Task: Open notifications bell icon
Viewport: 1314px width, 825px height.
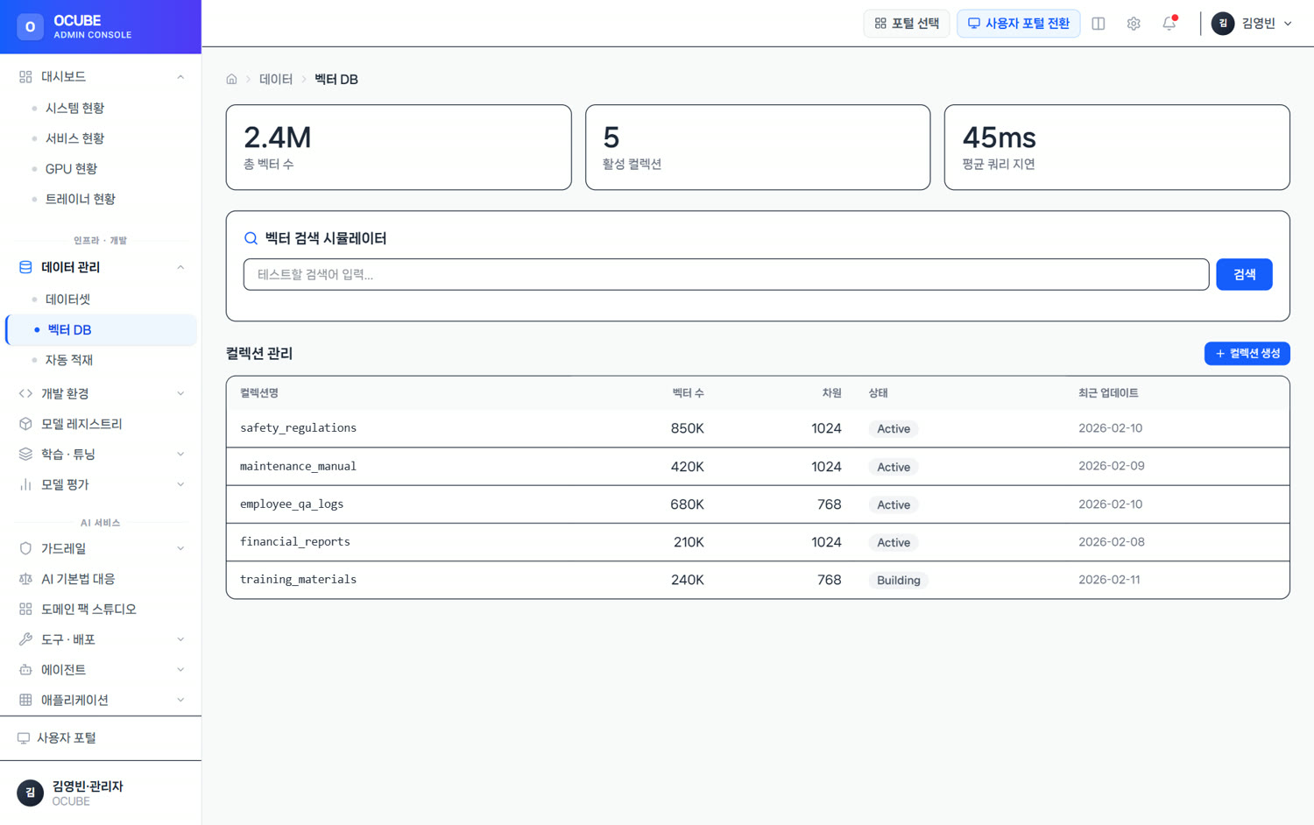Action: pyautogui.click(x=1169, y=24)
